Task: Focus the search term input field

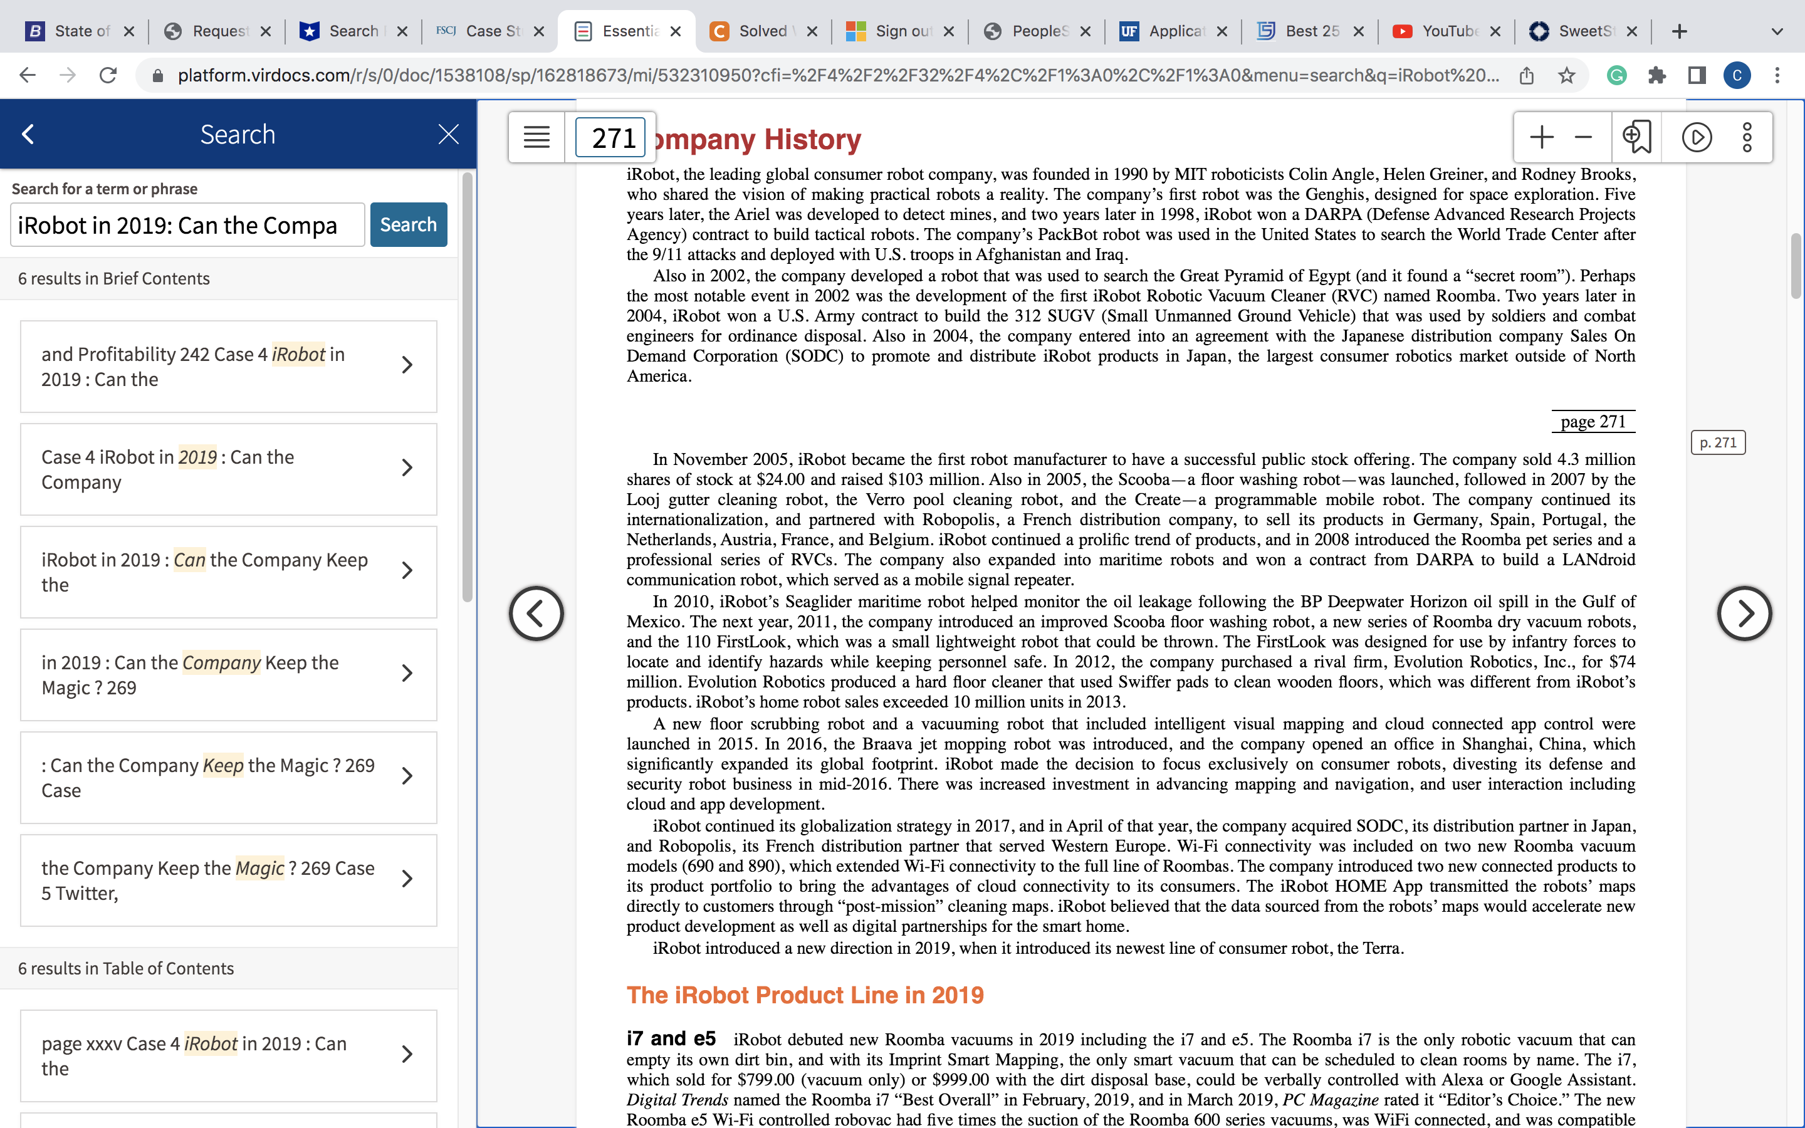Action: (187, 224)
